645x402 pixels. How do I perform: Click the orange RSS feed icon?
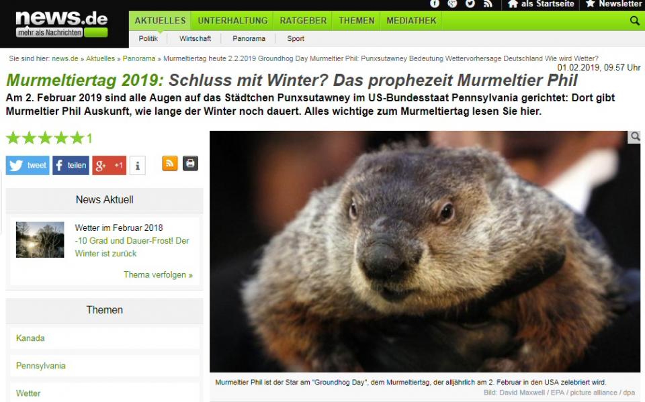170,163
